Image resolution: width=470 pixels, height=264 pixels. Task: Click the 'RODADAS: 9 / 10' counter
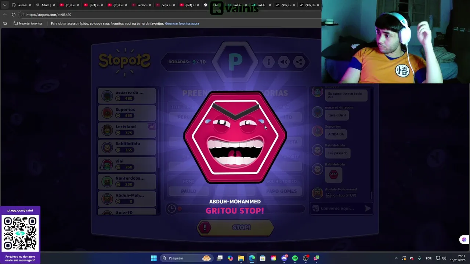click(187, 62)
